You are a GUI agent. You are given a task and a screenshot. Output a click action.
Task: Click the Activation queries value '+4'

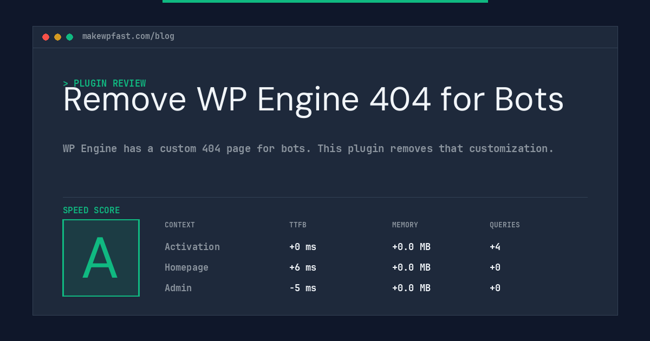[x=495, y=247]
